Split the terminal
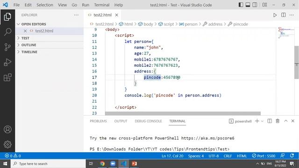This screenshot has width=299, height=168. click(x=270, y=121)
